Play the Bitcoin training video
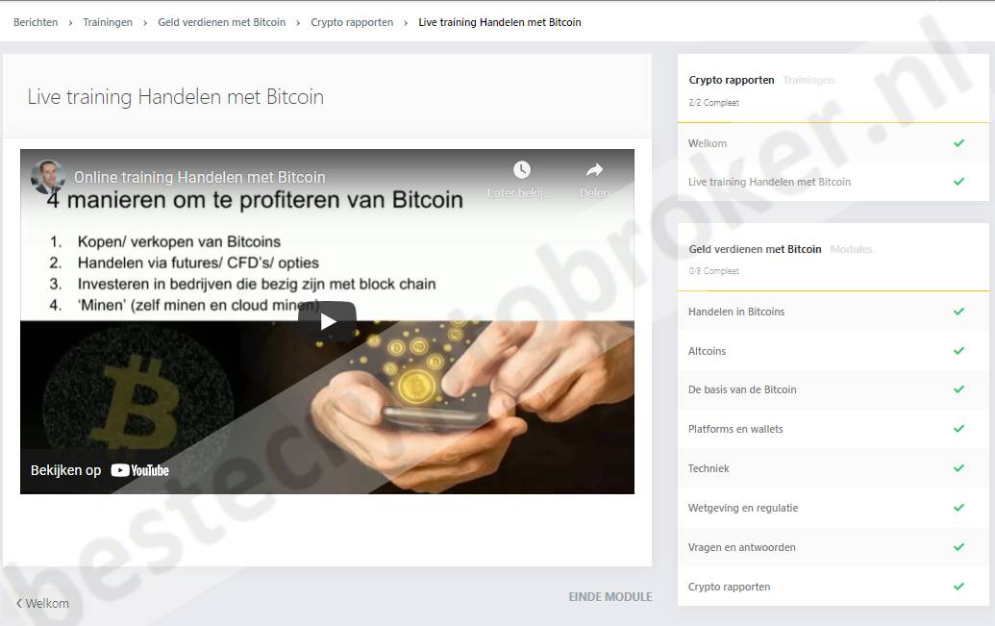 [328, 320]
